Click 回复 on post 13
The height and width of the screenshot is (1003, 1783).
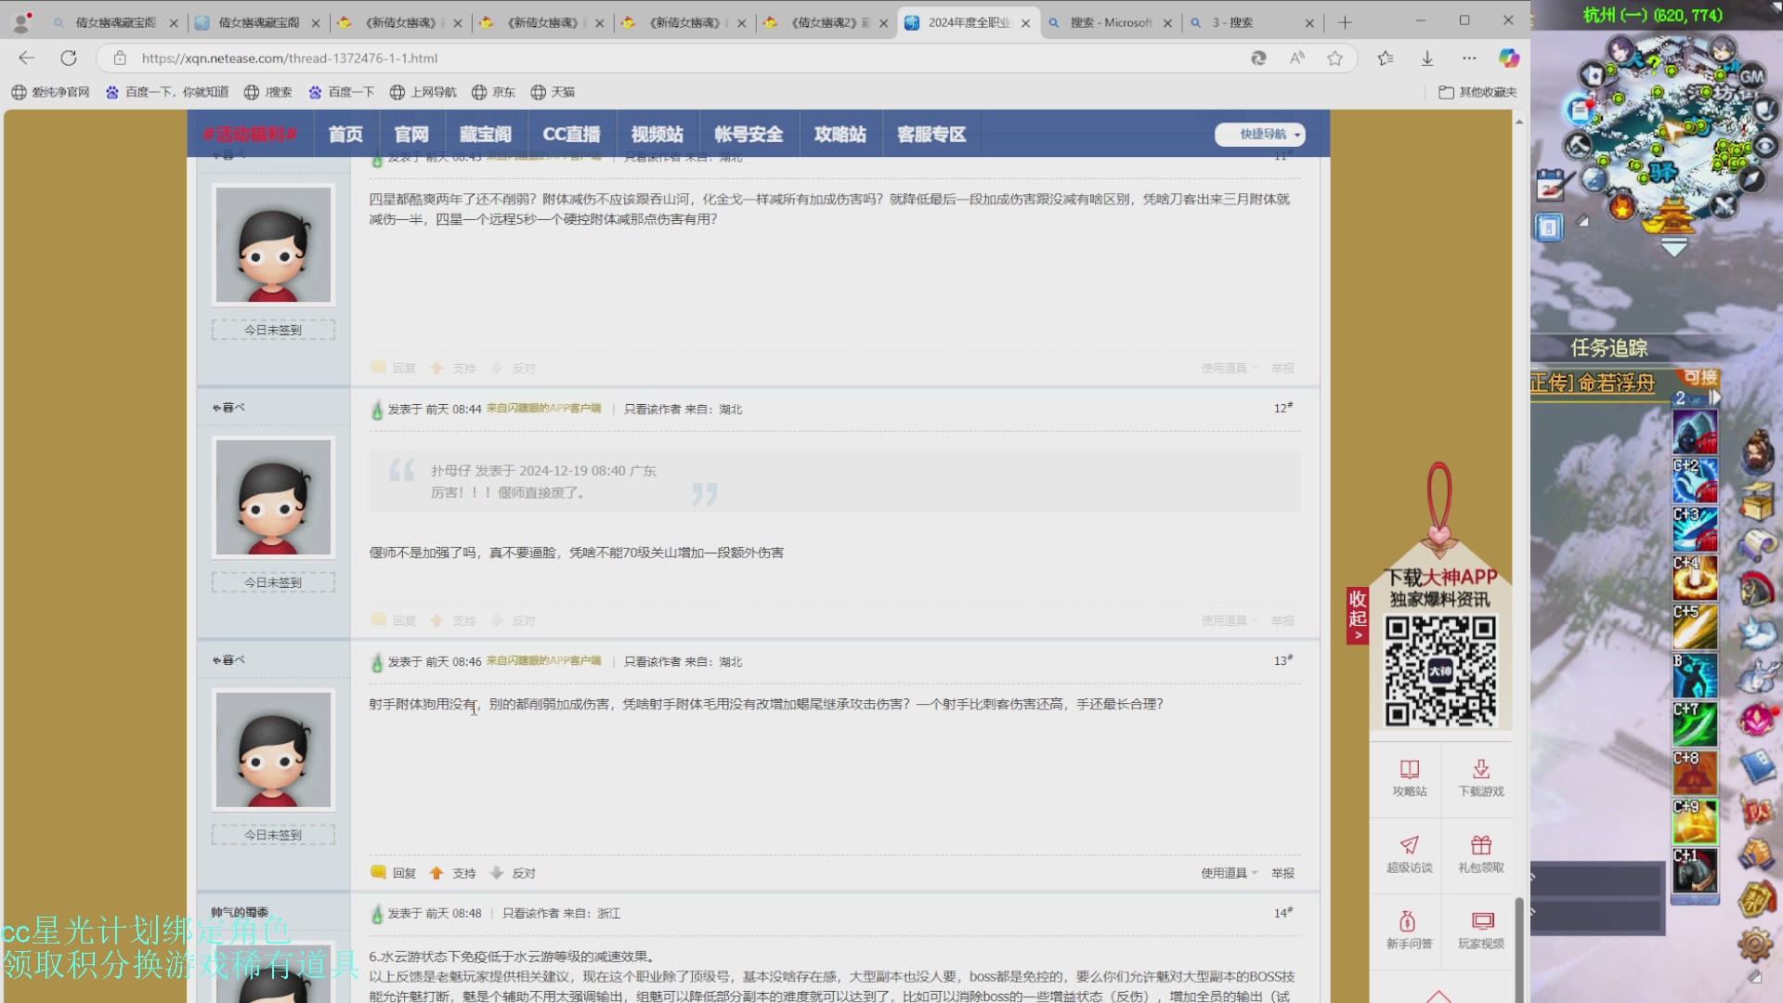[393, 873]
